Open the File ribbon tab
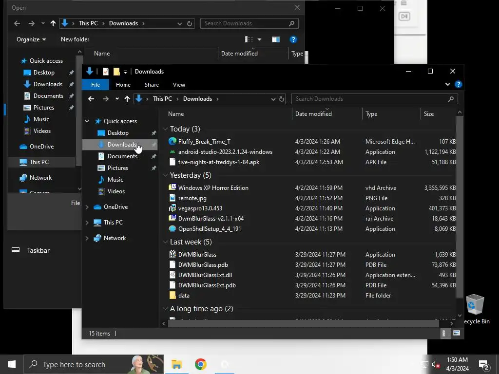The image size is (499, 374). 96,85
